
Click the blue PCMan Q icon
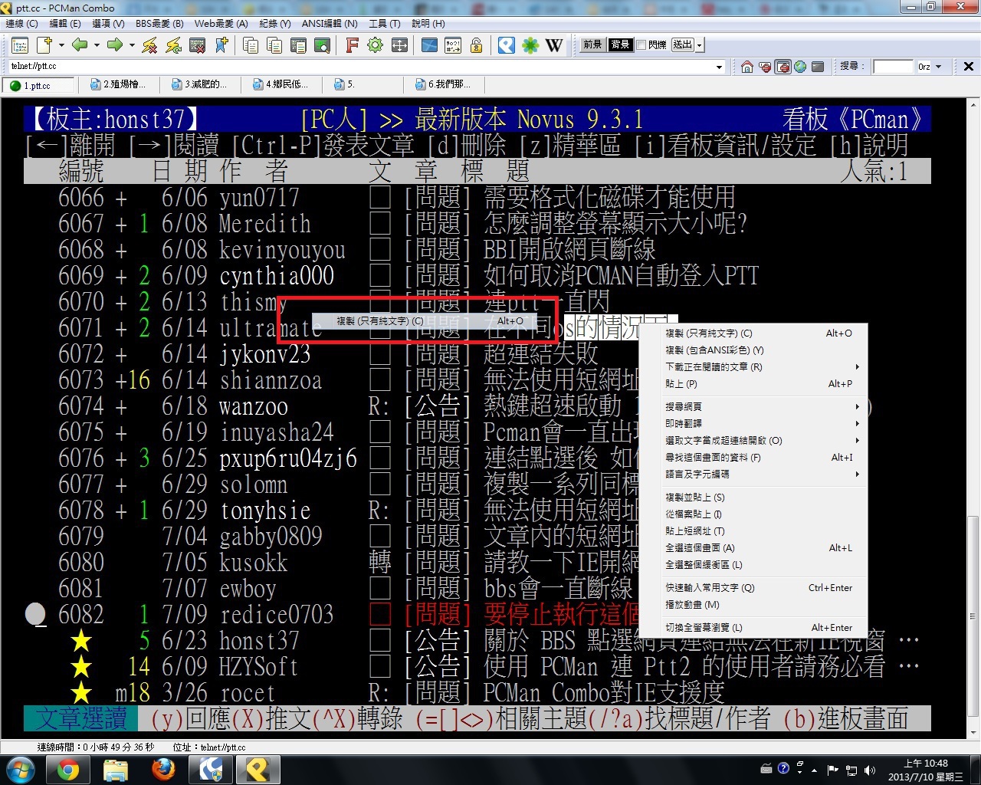(507, 45)
